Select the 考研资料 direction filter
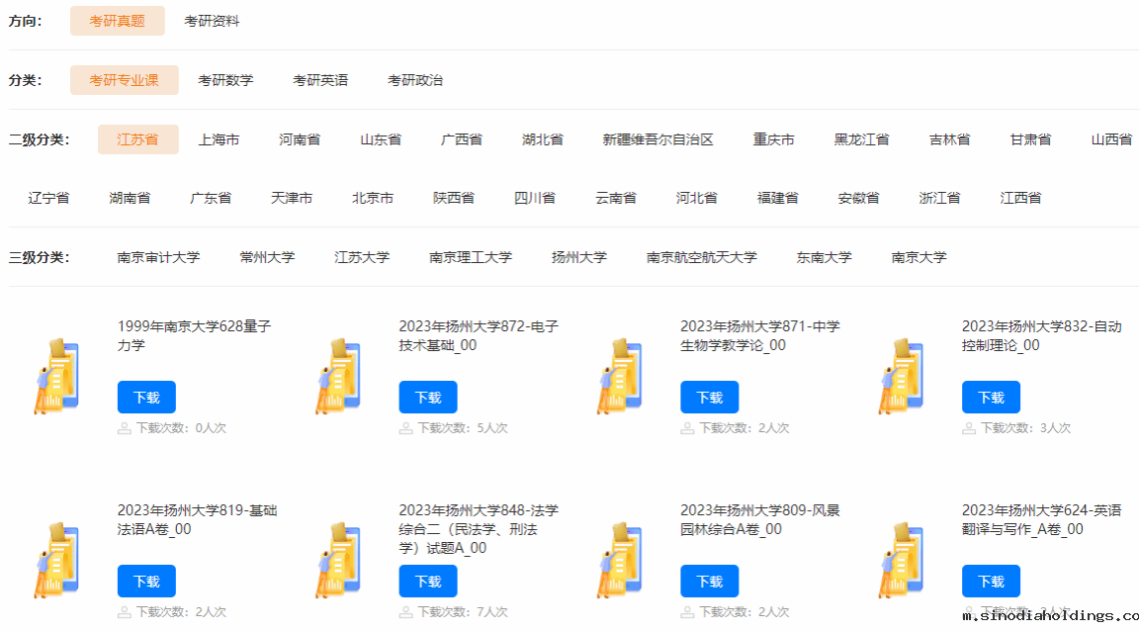The width and height of the screenshot is (1139, 632). pos(212,21)
